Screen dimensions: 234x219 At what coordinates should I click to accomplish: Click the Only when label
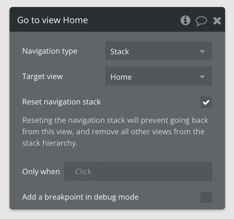point(41,172)
